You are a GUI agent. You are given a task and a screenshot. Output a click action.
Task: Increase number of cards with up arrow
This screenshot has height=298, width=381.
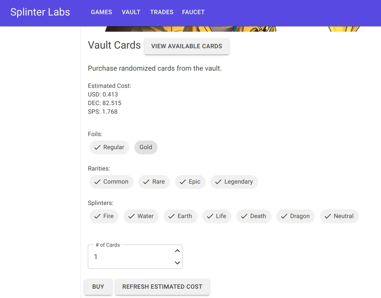click(x=177, y=250)
